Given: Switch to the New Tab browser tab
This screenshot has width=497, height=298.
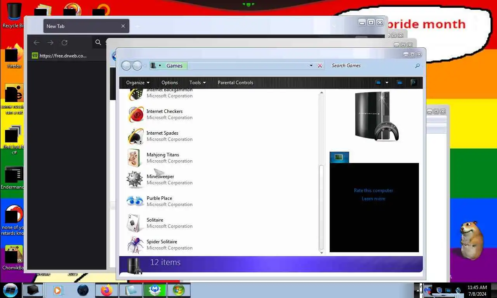Looking at the screenshot, I should pos(86,26).
